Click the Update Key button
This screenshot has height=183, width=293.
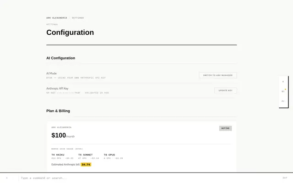tap(226, 91)
